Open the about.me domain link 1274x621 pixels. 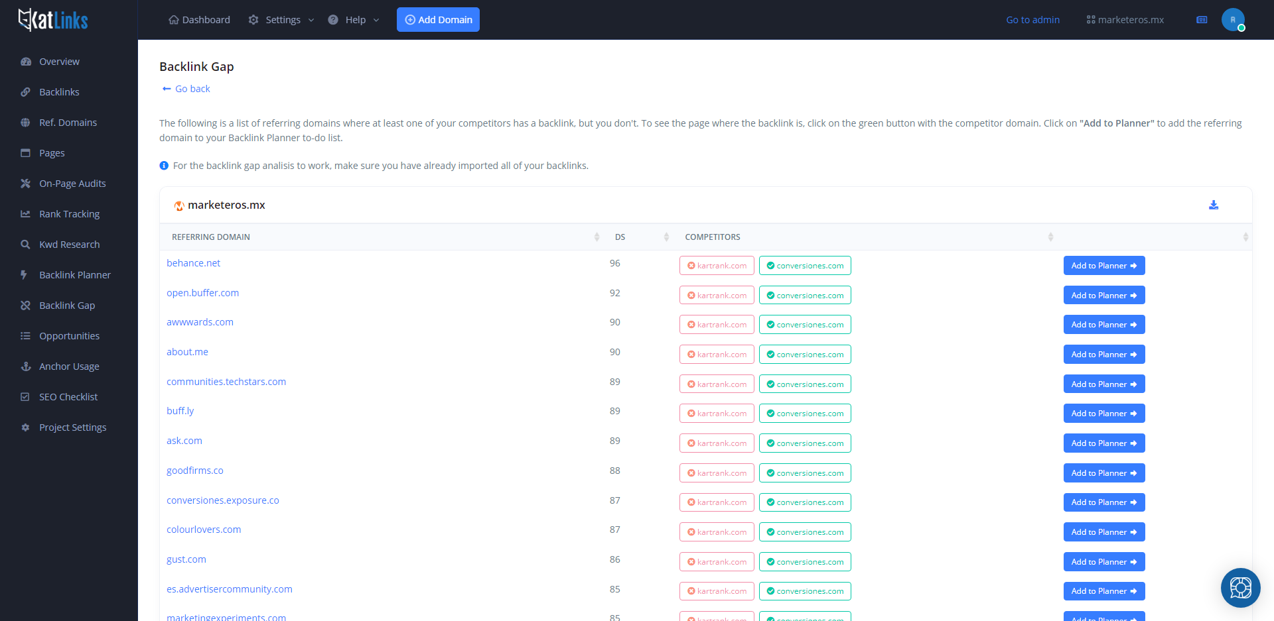click(x=187, y=352)
